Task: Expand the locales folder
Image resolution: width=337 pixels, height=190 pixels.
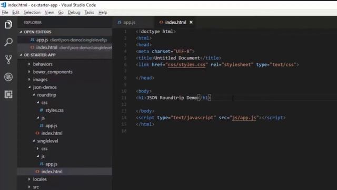Action: (x=29, y=179)
